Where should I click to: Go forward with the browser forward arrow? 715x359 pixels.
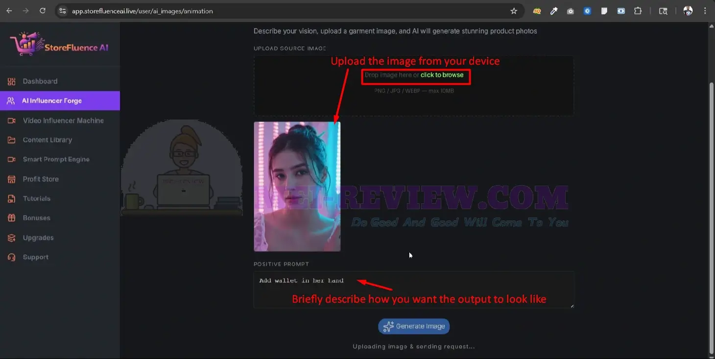(26, 11)
